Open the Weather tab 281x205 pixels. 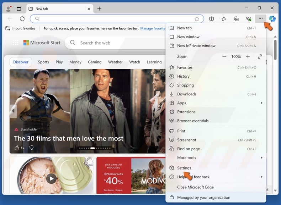[x=115, y=62]
